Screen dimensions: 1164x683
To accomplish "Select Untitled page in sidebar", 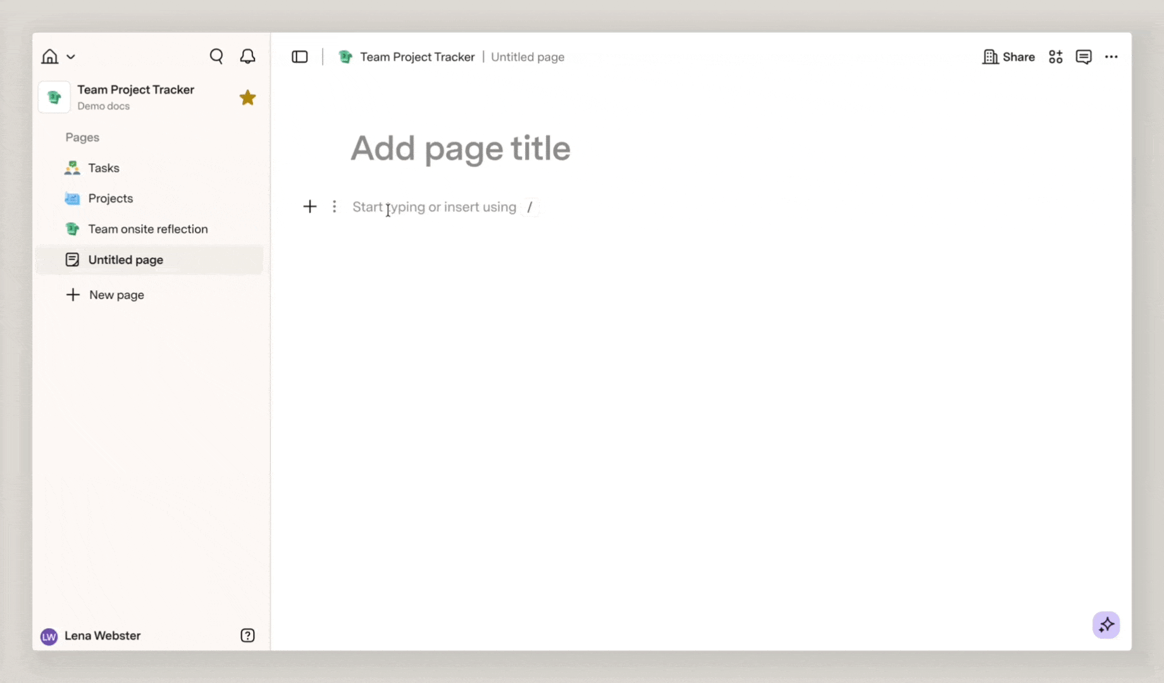I will (x=149, y=260).
